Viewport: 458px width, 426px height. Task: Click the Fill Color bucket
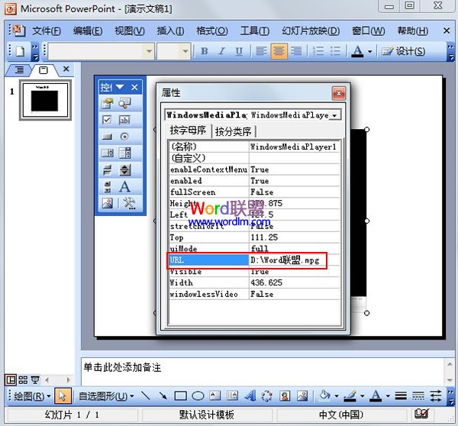pyautogui.click(x=324, y=396)
